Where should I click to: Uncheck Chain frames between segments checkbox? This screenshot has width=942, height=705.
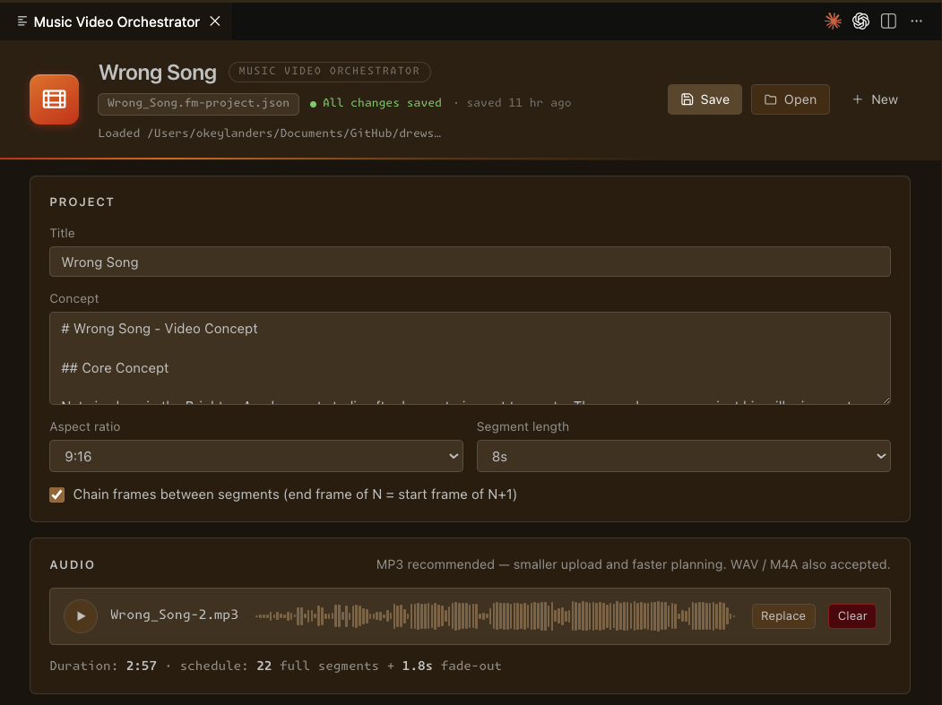point(57,494)
